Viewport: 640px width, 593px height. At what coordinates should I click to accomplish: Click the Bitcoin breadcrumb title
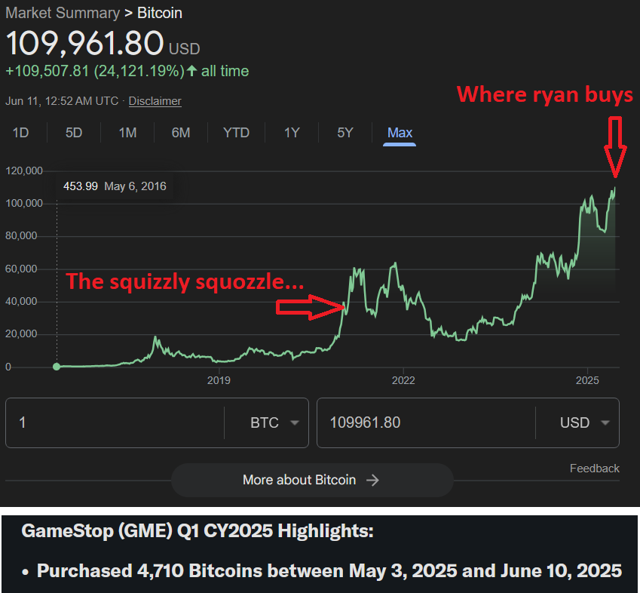coord(160,13)
